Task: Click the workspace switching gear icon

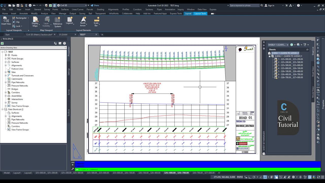Action: coord(293,177)
